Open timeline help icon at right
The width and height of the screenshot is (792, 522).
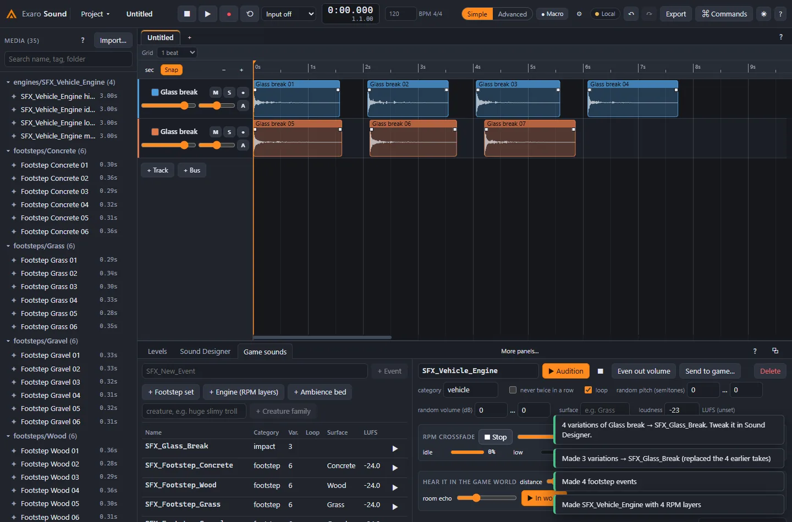[x=780, y=37]
